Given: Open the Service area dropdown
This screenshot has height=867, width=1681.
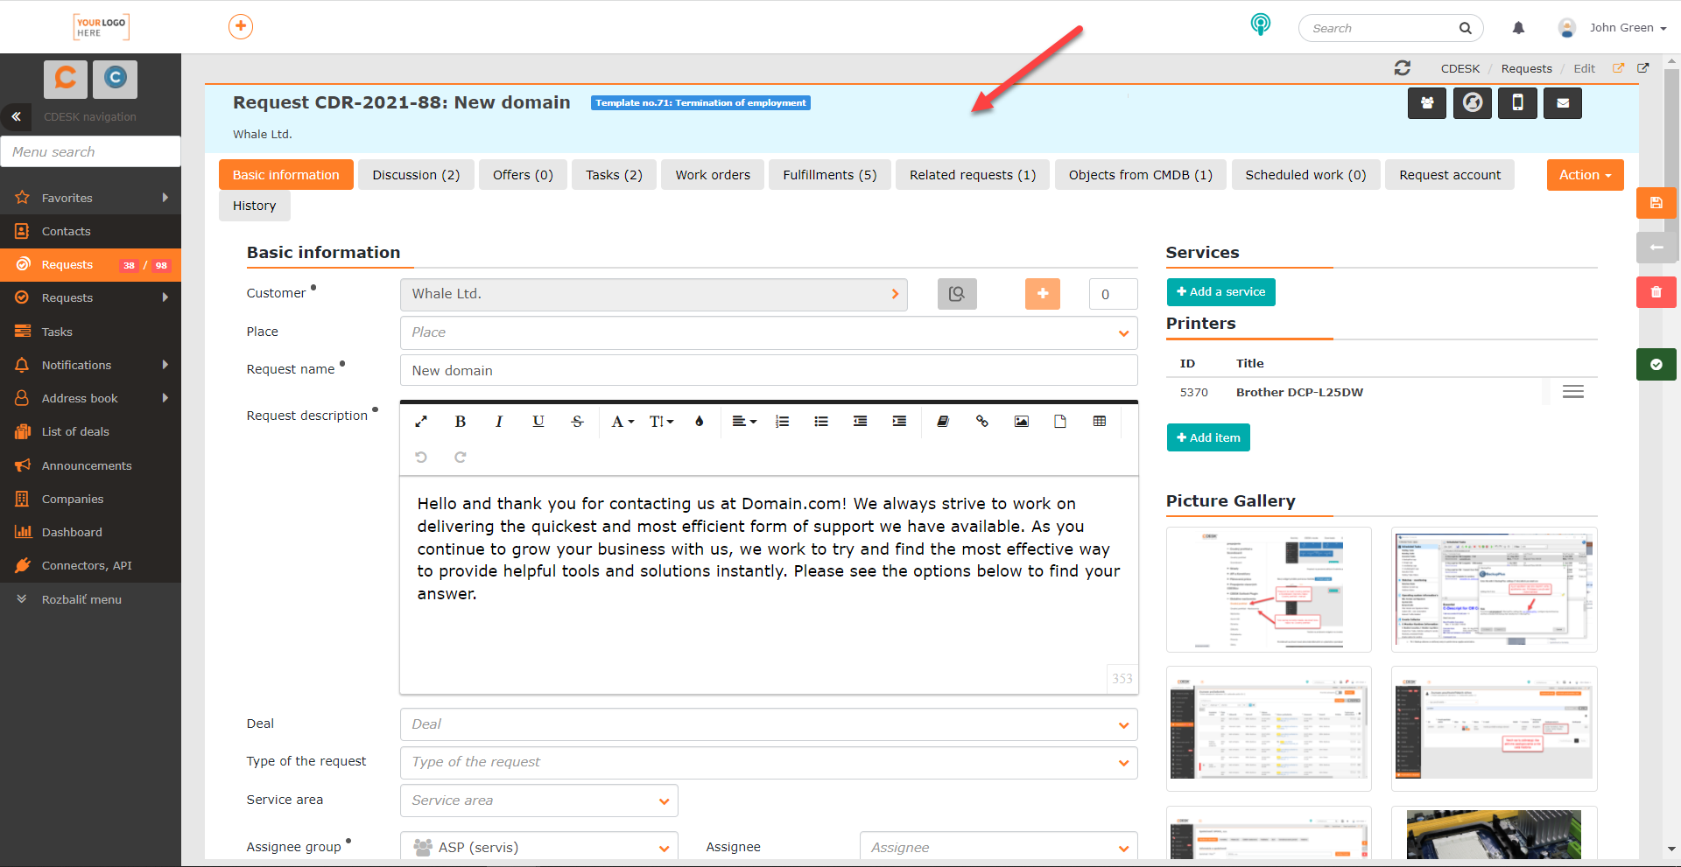Looking at the screenshot, I should pyautogui.click(x=538, y=801).
